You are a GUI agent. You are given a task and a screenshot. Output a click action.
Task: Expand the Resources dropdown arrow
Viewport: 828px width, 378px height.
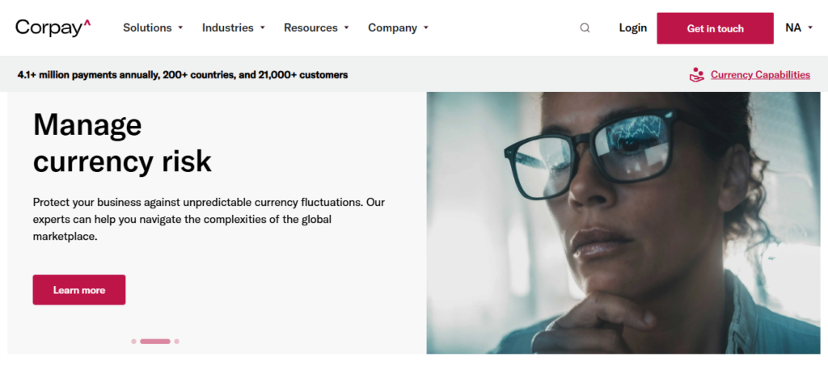347,28
